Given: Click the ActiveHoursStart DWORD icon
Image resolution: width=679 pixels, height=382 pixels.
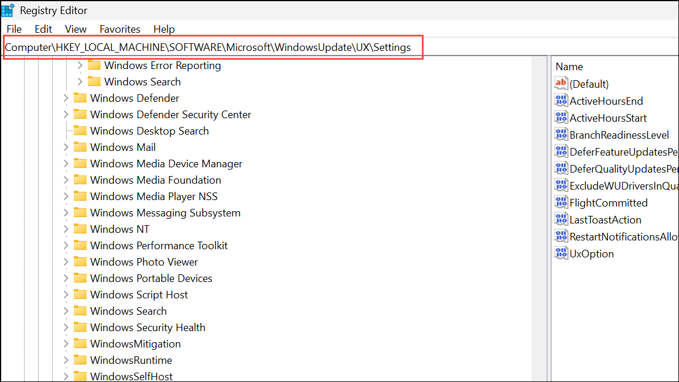Looking at the screenshot, I should pos(561,117).
